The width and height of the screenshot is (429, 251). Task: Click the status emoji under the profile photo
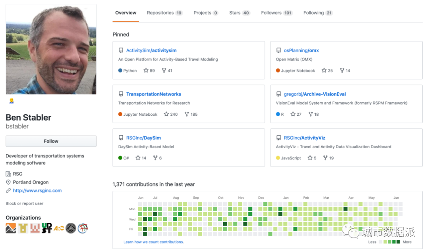12,101
